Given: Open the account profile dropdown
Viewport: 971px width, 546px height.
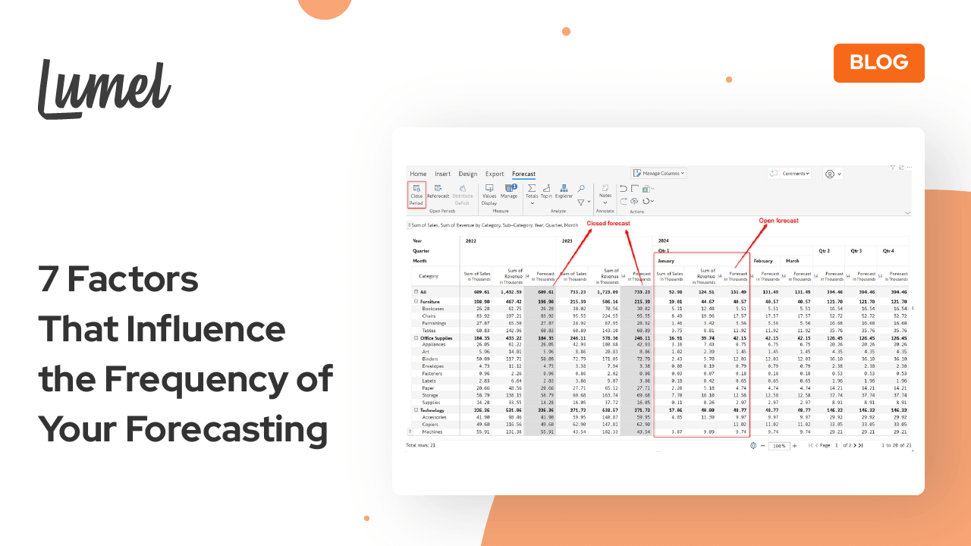Looking at the screenshot, I should click(832, 173).
